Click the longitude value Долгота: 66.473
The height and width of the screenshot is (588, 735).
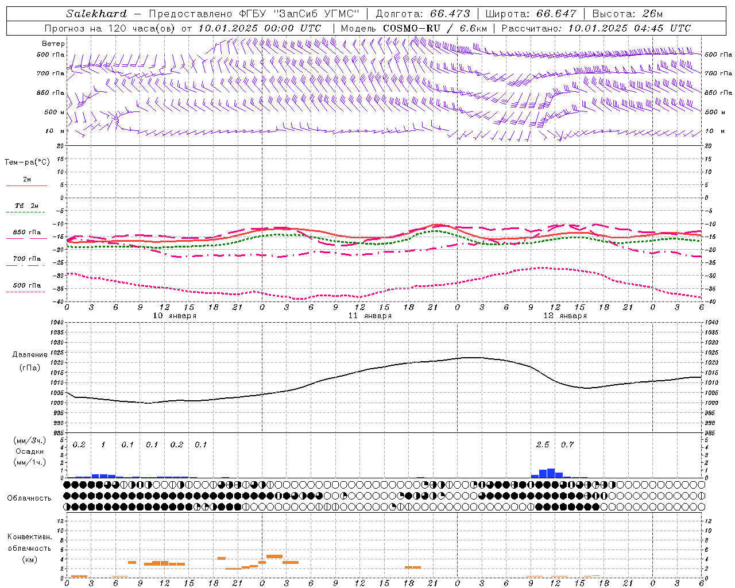423,14
